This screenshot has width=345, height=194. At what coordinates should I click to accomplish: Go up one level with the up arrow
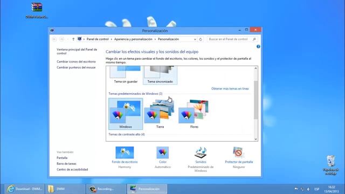tap(73, 39)
